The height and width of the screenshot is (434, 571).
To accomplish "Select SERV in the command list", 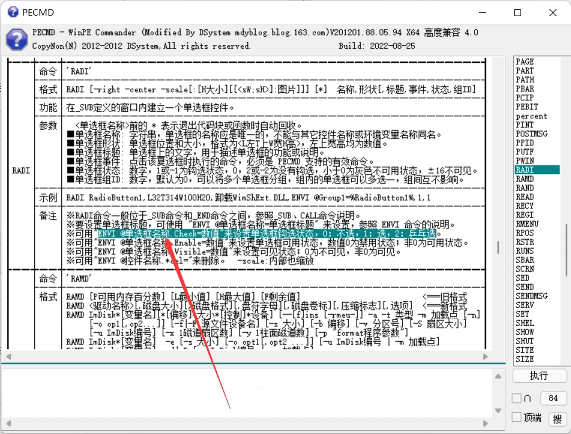I will coord(525,305).
